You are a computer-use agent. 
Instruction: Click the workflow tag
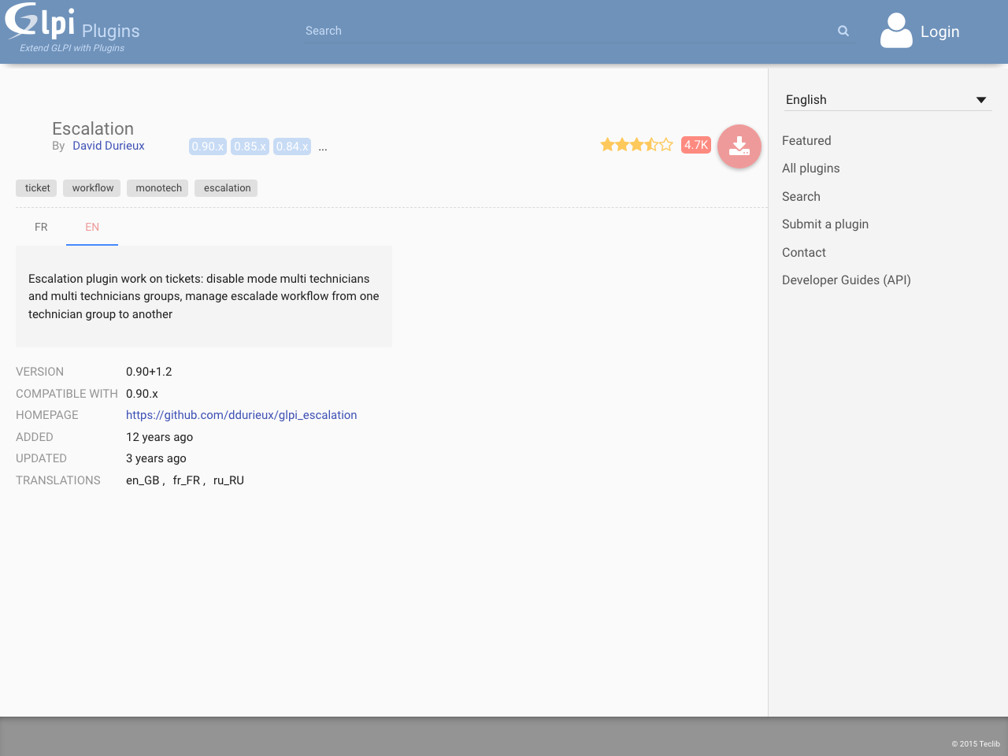click(91, 187)
